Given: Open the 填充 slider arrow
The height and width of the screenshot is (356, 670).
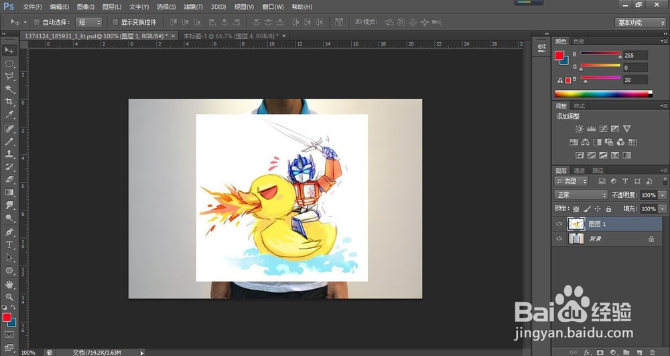Looking at the screenshot, I should (x=663, y=209).
